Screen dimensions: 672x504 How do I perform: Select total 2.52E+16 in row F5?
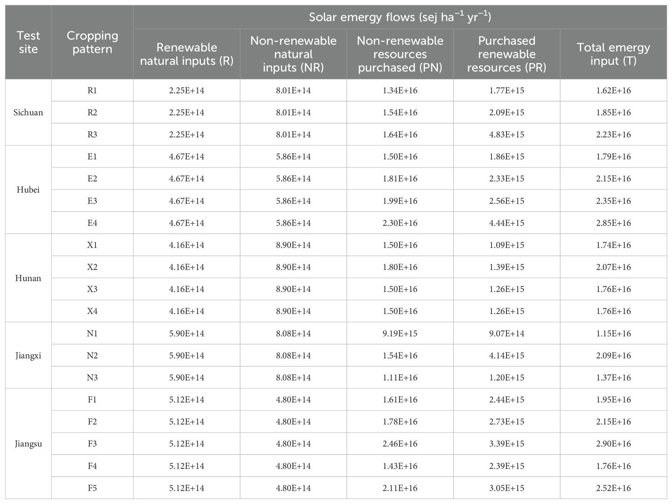(x=614, y=488)
